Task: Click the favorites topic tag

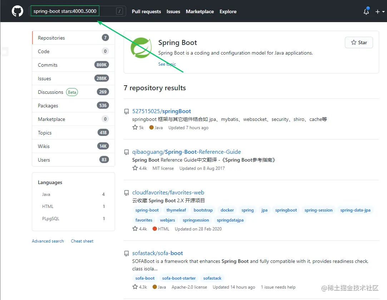Action: pyautogui.click(x=144, y=220)
